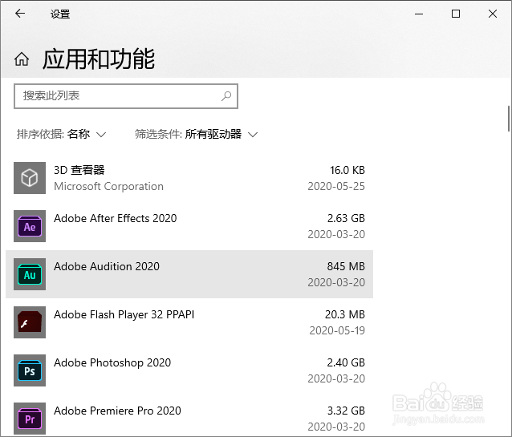Click the 2020-05-25 install date
512x437 pixels.
pos(336,186)
